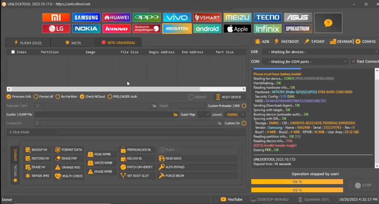The width and height of the screenshot is (379, 204).
Task: Switch to the MTK UNIVERSAL tab
Action: tap(118, 43)
